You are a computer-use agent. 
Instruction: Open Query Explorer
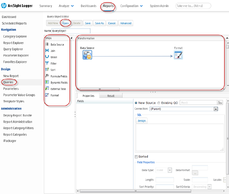[x=13, y=49]
